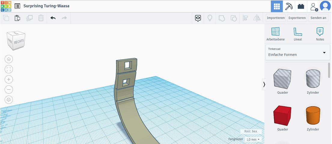This screenshot has height=144, width=332.
Task: Click the Importieren button
Action: tap(276, 18)
